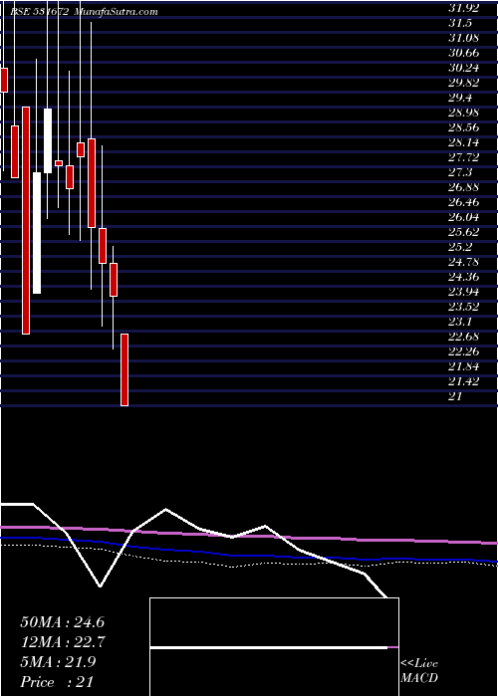Click the 28.98 price axis label
This screenshot has height=697, width=498.
coord(464,113)
